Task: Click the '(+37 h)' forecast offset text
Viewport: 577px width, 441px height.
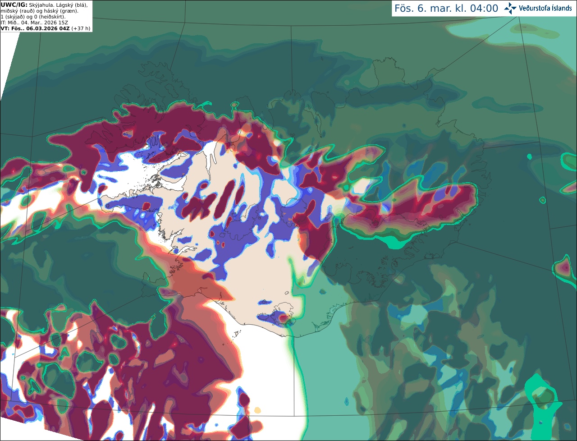Action: pos(81,28)
